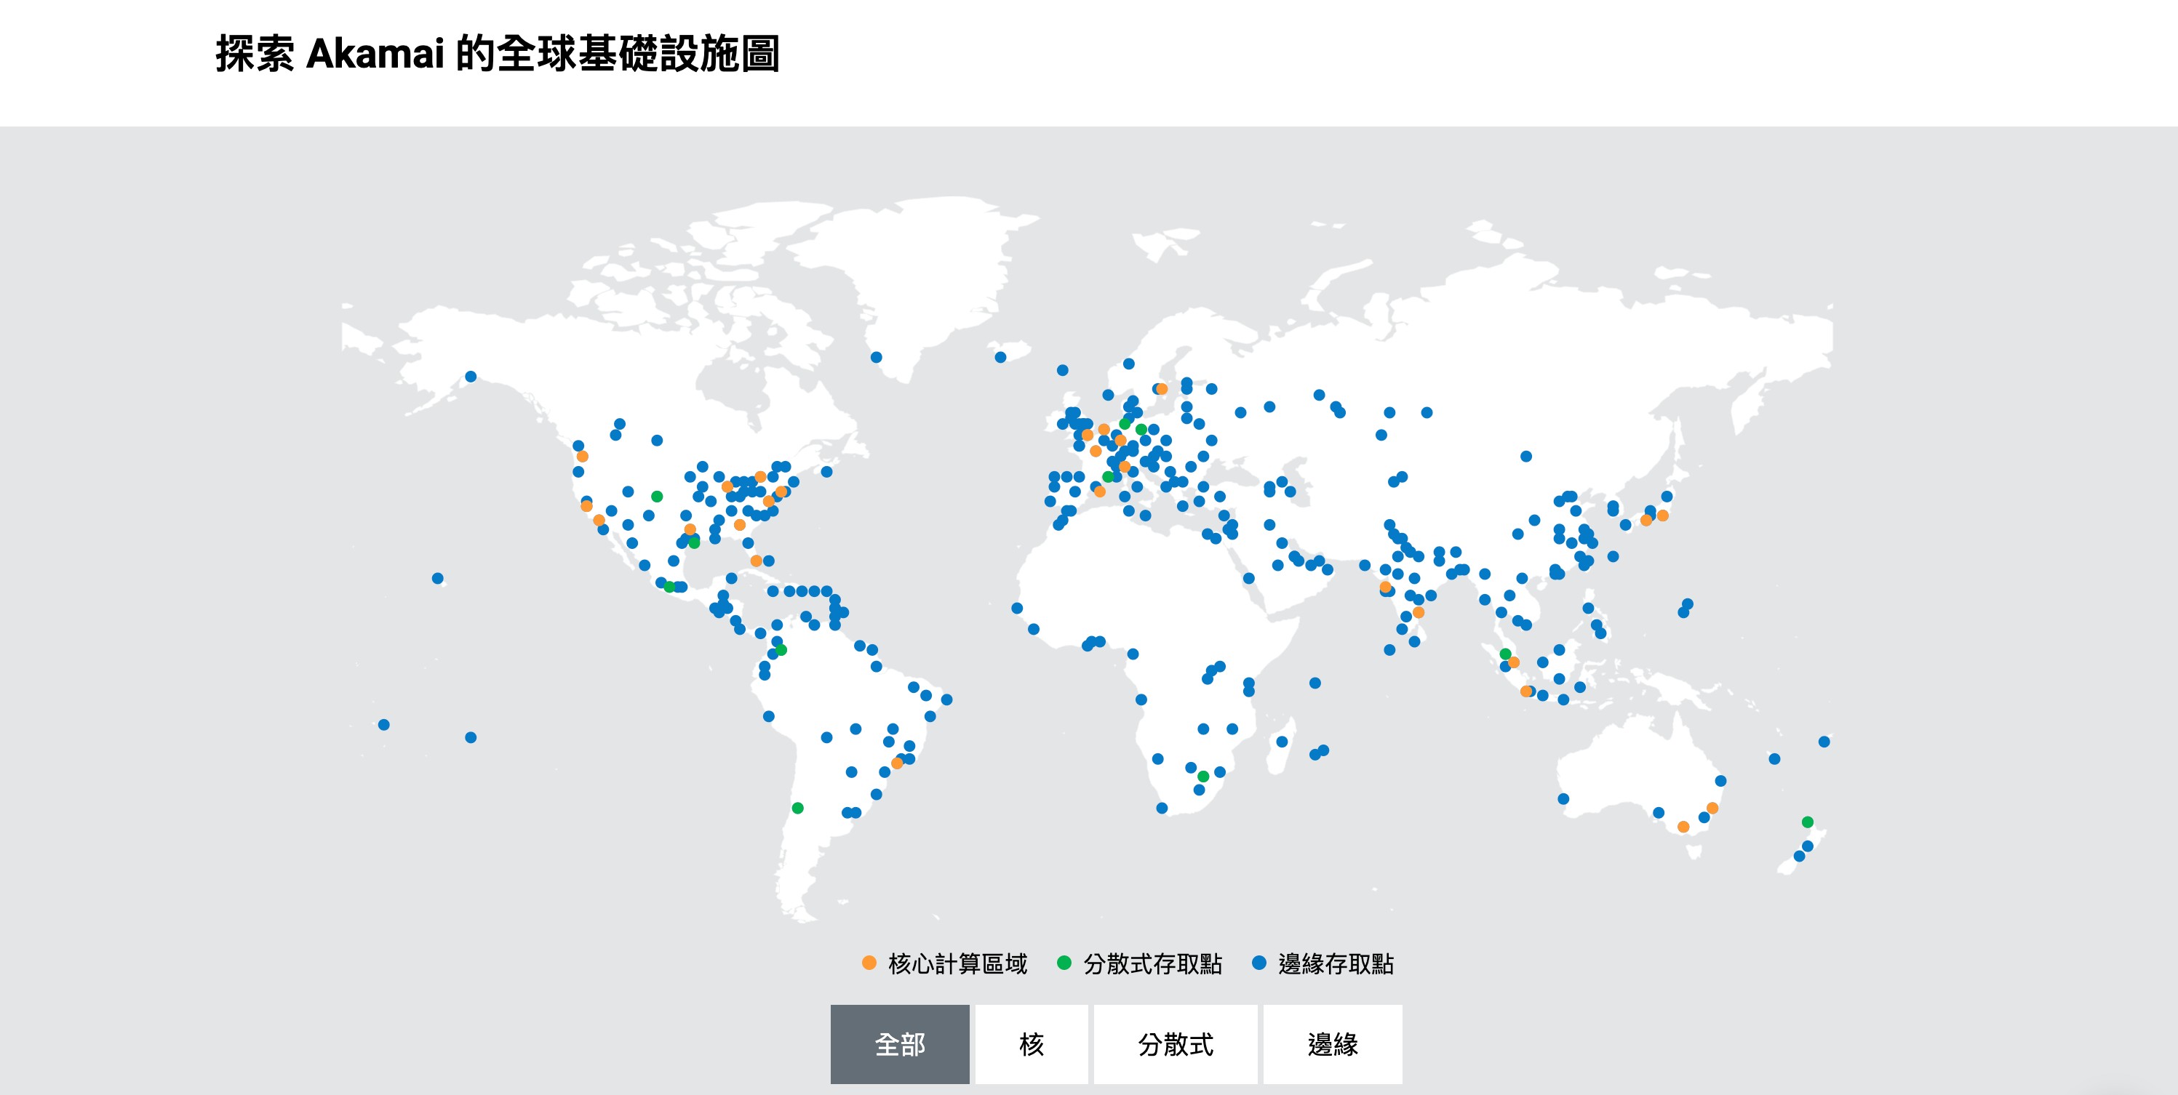Select the blue edge dot on Madagascar

click(1282, 742)
